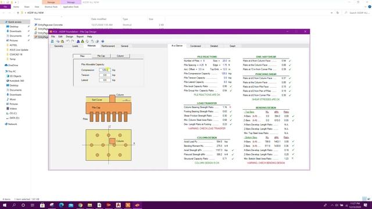This screenshot has height=209, width=372.
Task: Open View tab in File Explorer ribbon
Action: pos(37,7)
